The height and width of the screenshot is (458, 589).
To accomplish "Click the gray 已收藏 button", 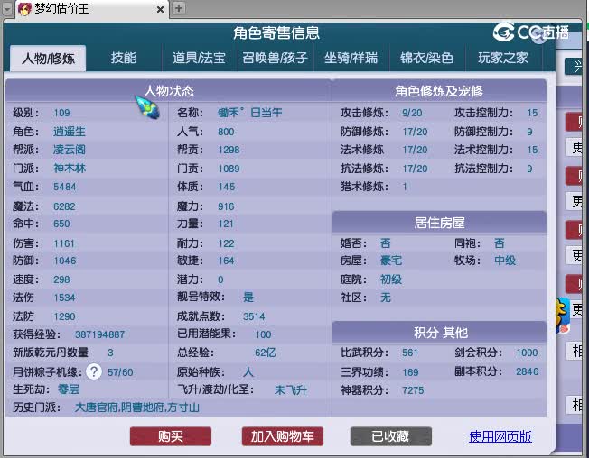I will coord(390,436).
